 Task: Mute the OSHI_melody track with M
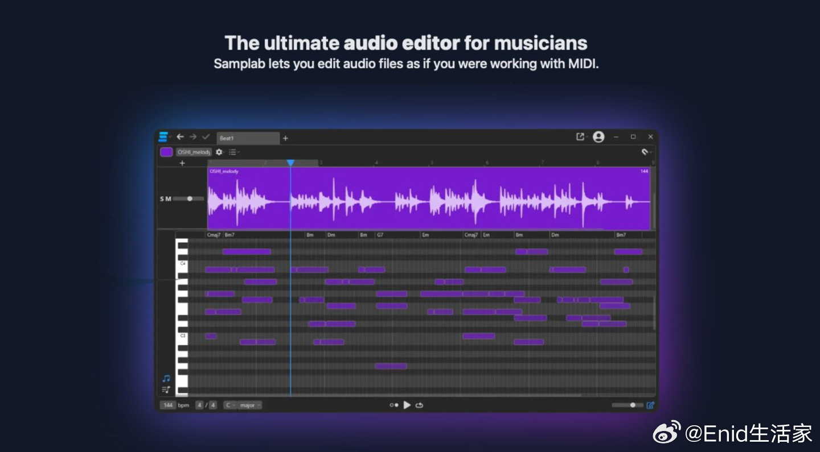click(168, 199)
